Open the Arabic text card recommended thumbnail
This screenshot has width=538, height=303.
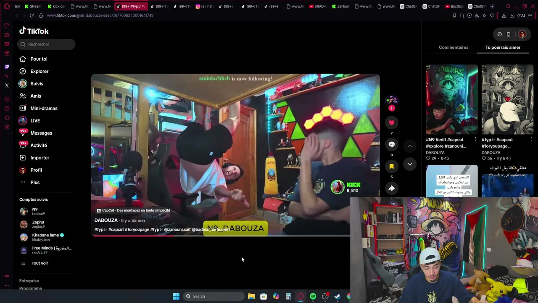pos(451,181)
